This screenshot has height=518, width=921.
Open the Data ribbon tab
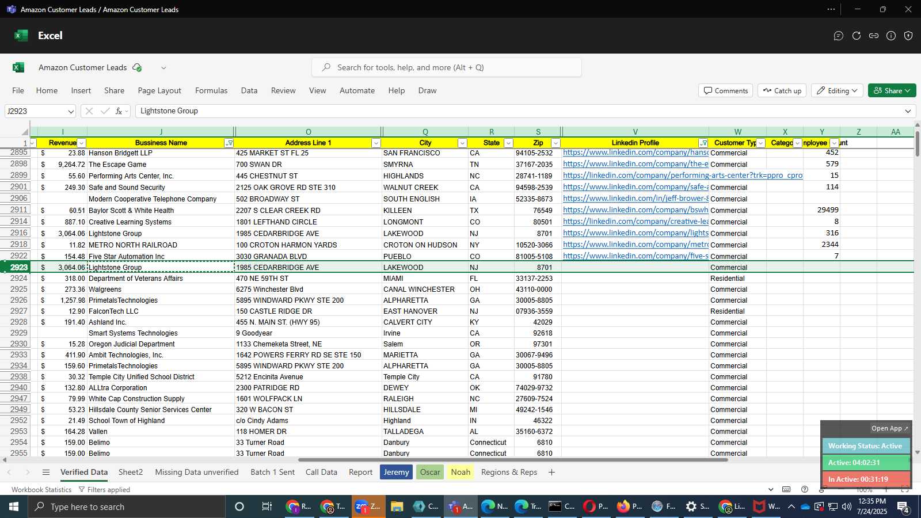point(249,90)
